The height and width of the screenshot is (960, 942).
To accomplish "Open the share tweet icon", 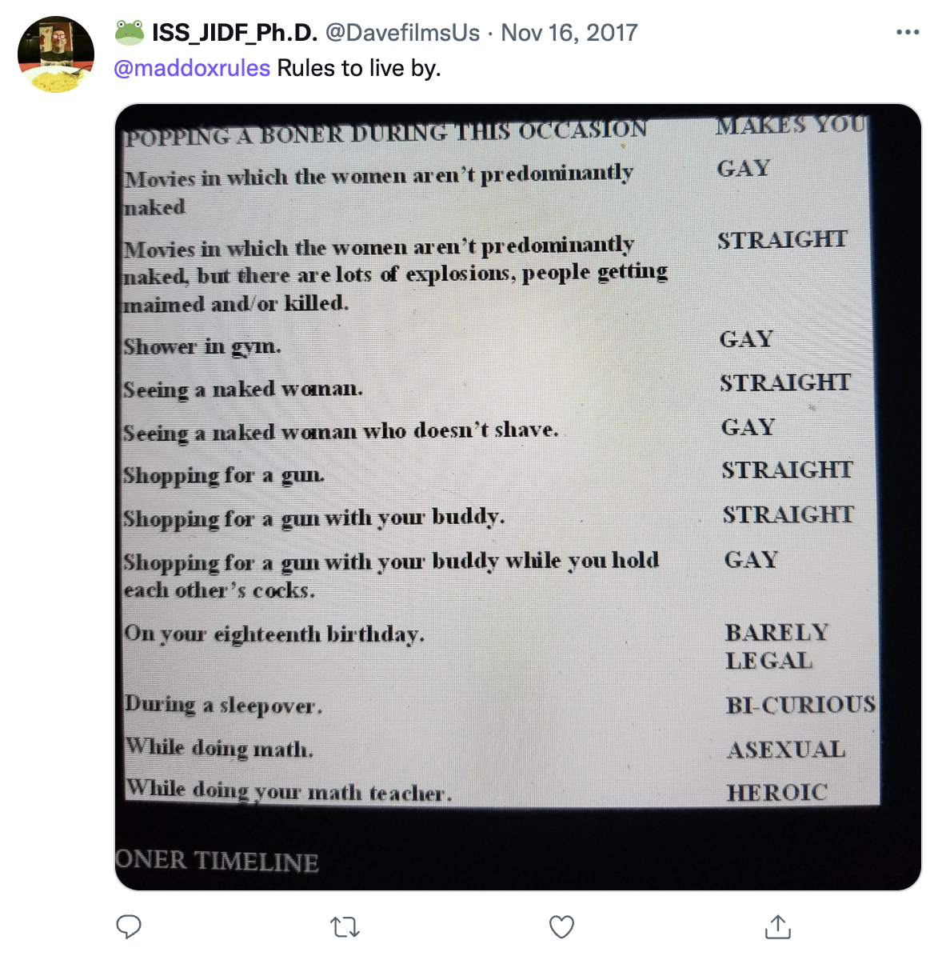I will click(x=778, y=926).
